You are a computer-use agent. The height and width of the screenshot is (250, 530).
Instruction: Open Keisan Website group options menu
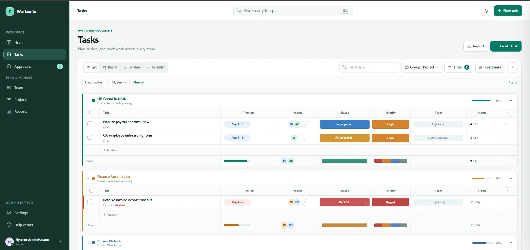pyautogui.click(x=510, y=243)
